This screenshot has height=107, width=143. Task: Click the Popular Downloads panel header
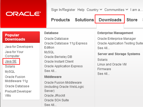click(21, 37)
